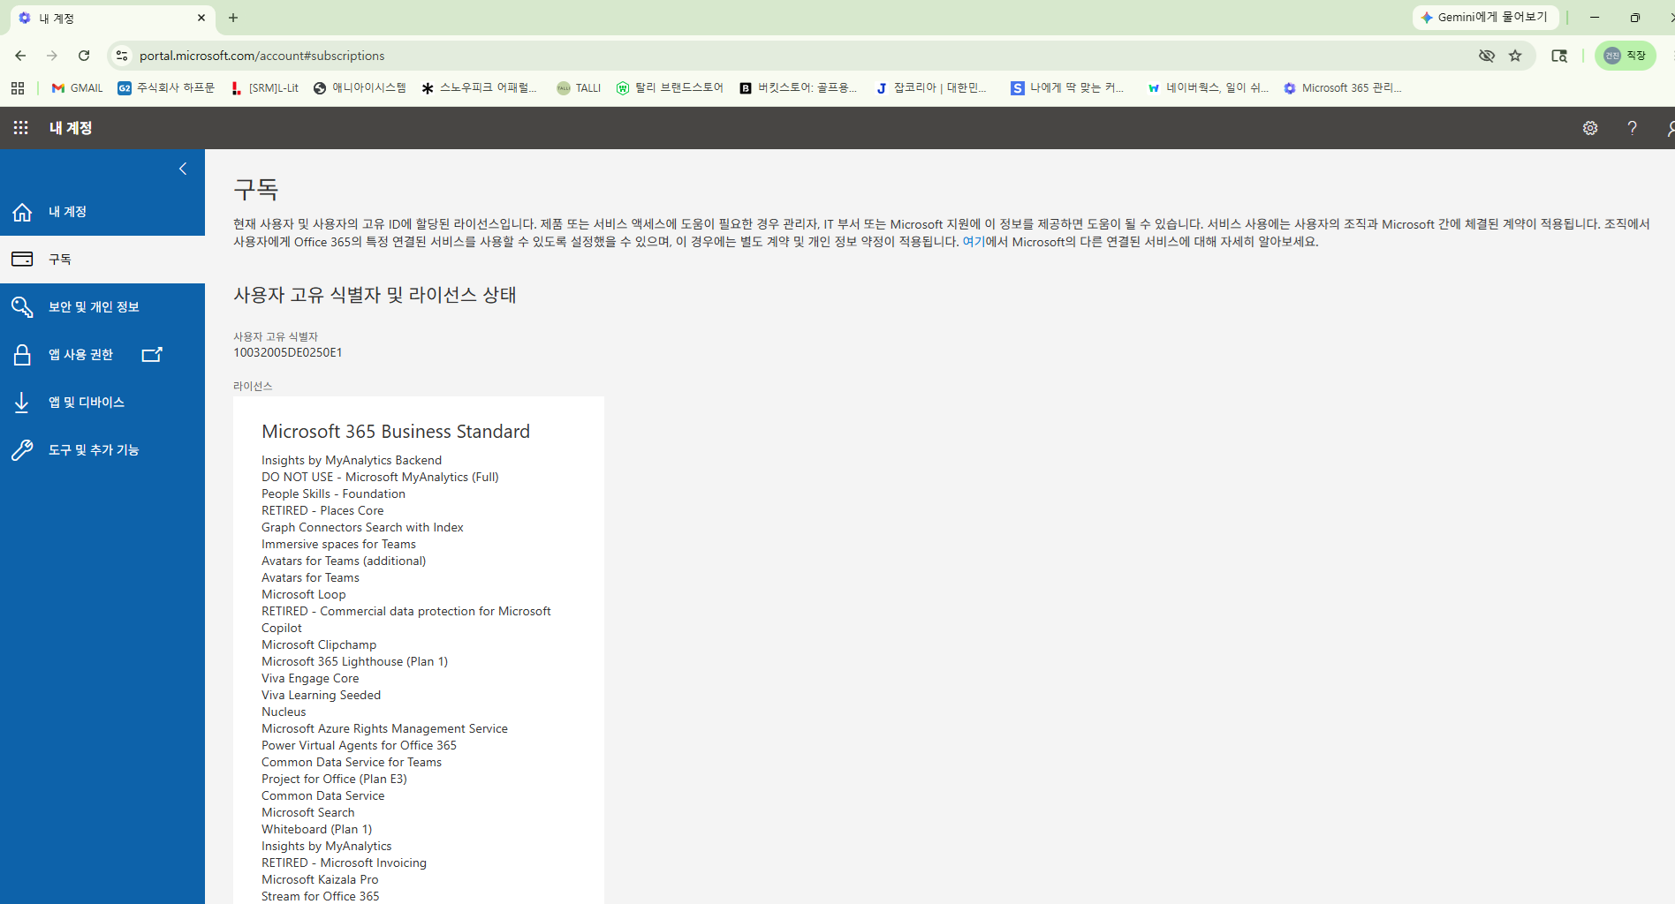Open 도구 및 추가 기능 page
The width and height of the screenshot is (1675, 904).
(102, 450)
